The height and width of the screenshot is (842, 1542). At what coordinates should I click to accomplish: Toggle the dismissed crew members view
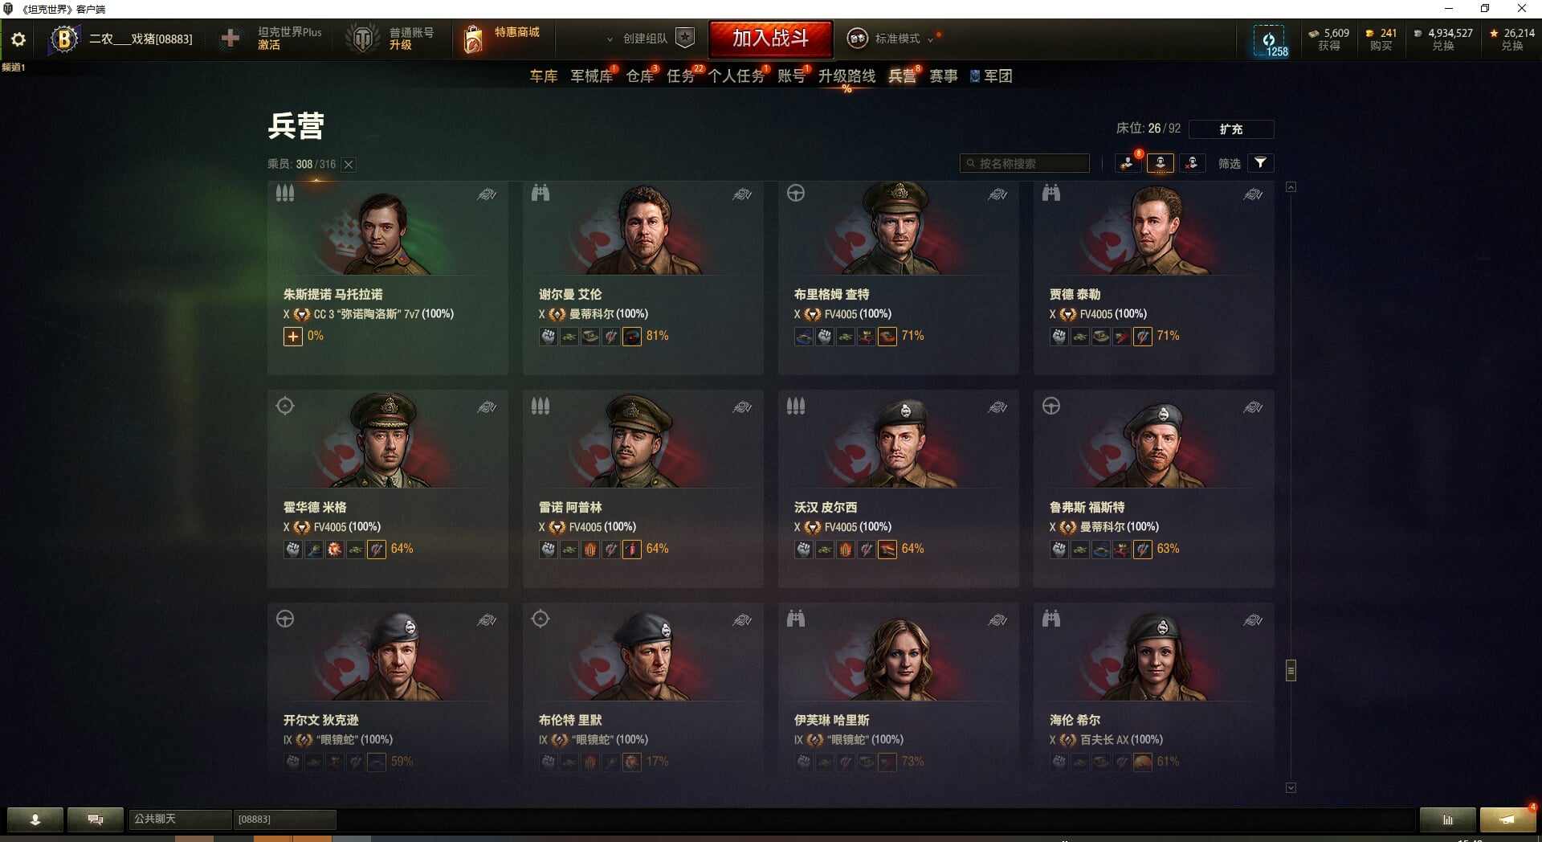(x=1192, y=163)
